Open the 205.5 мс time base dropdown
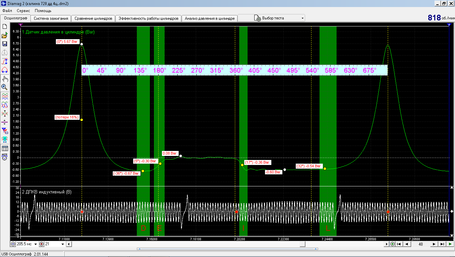The width and height of the screenshot is (455, 257). [x=35, y=244]
